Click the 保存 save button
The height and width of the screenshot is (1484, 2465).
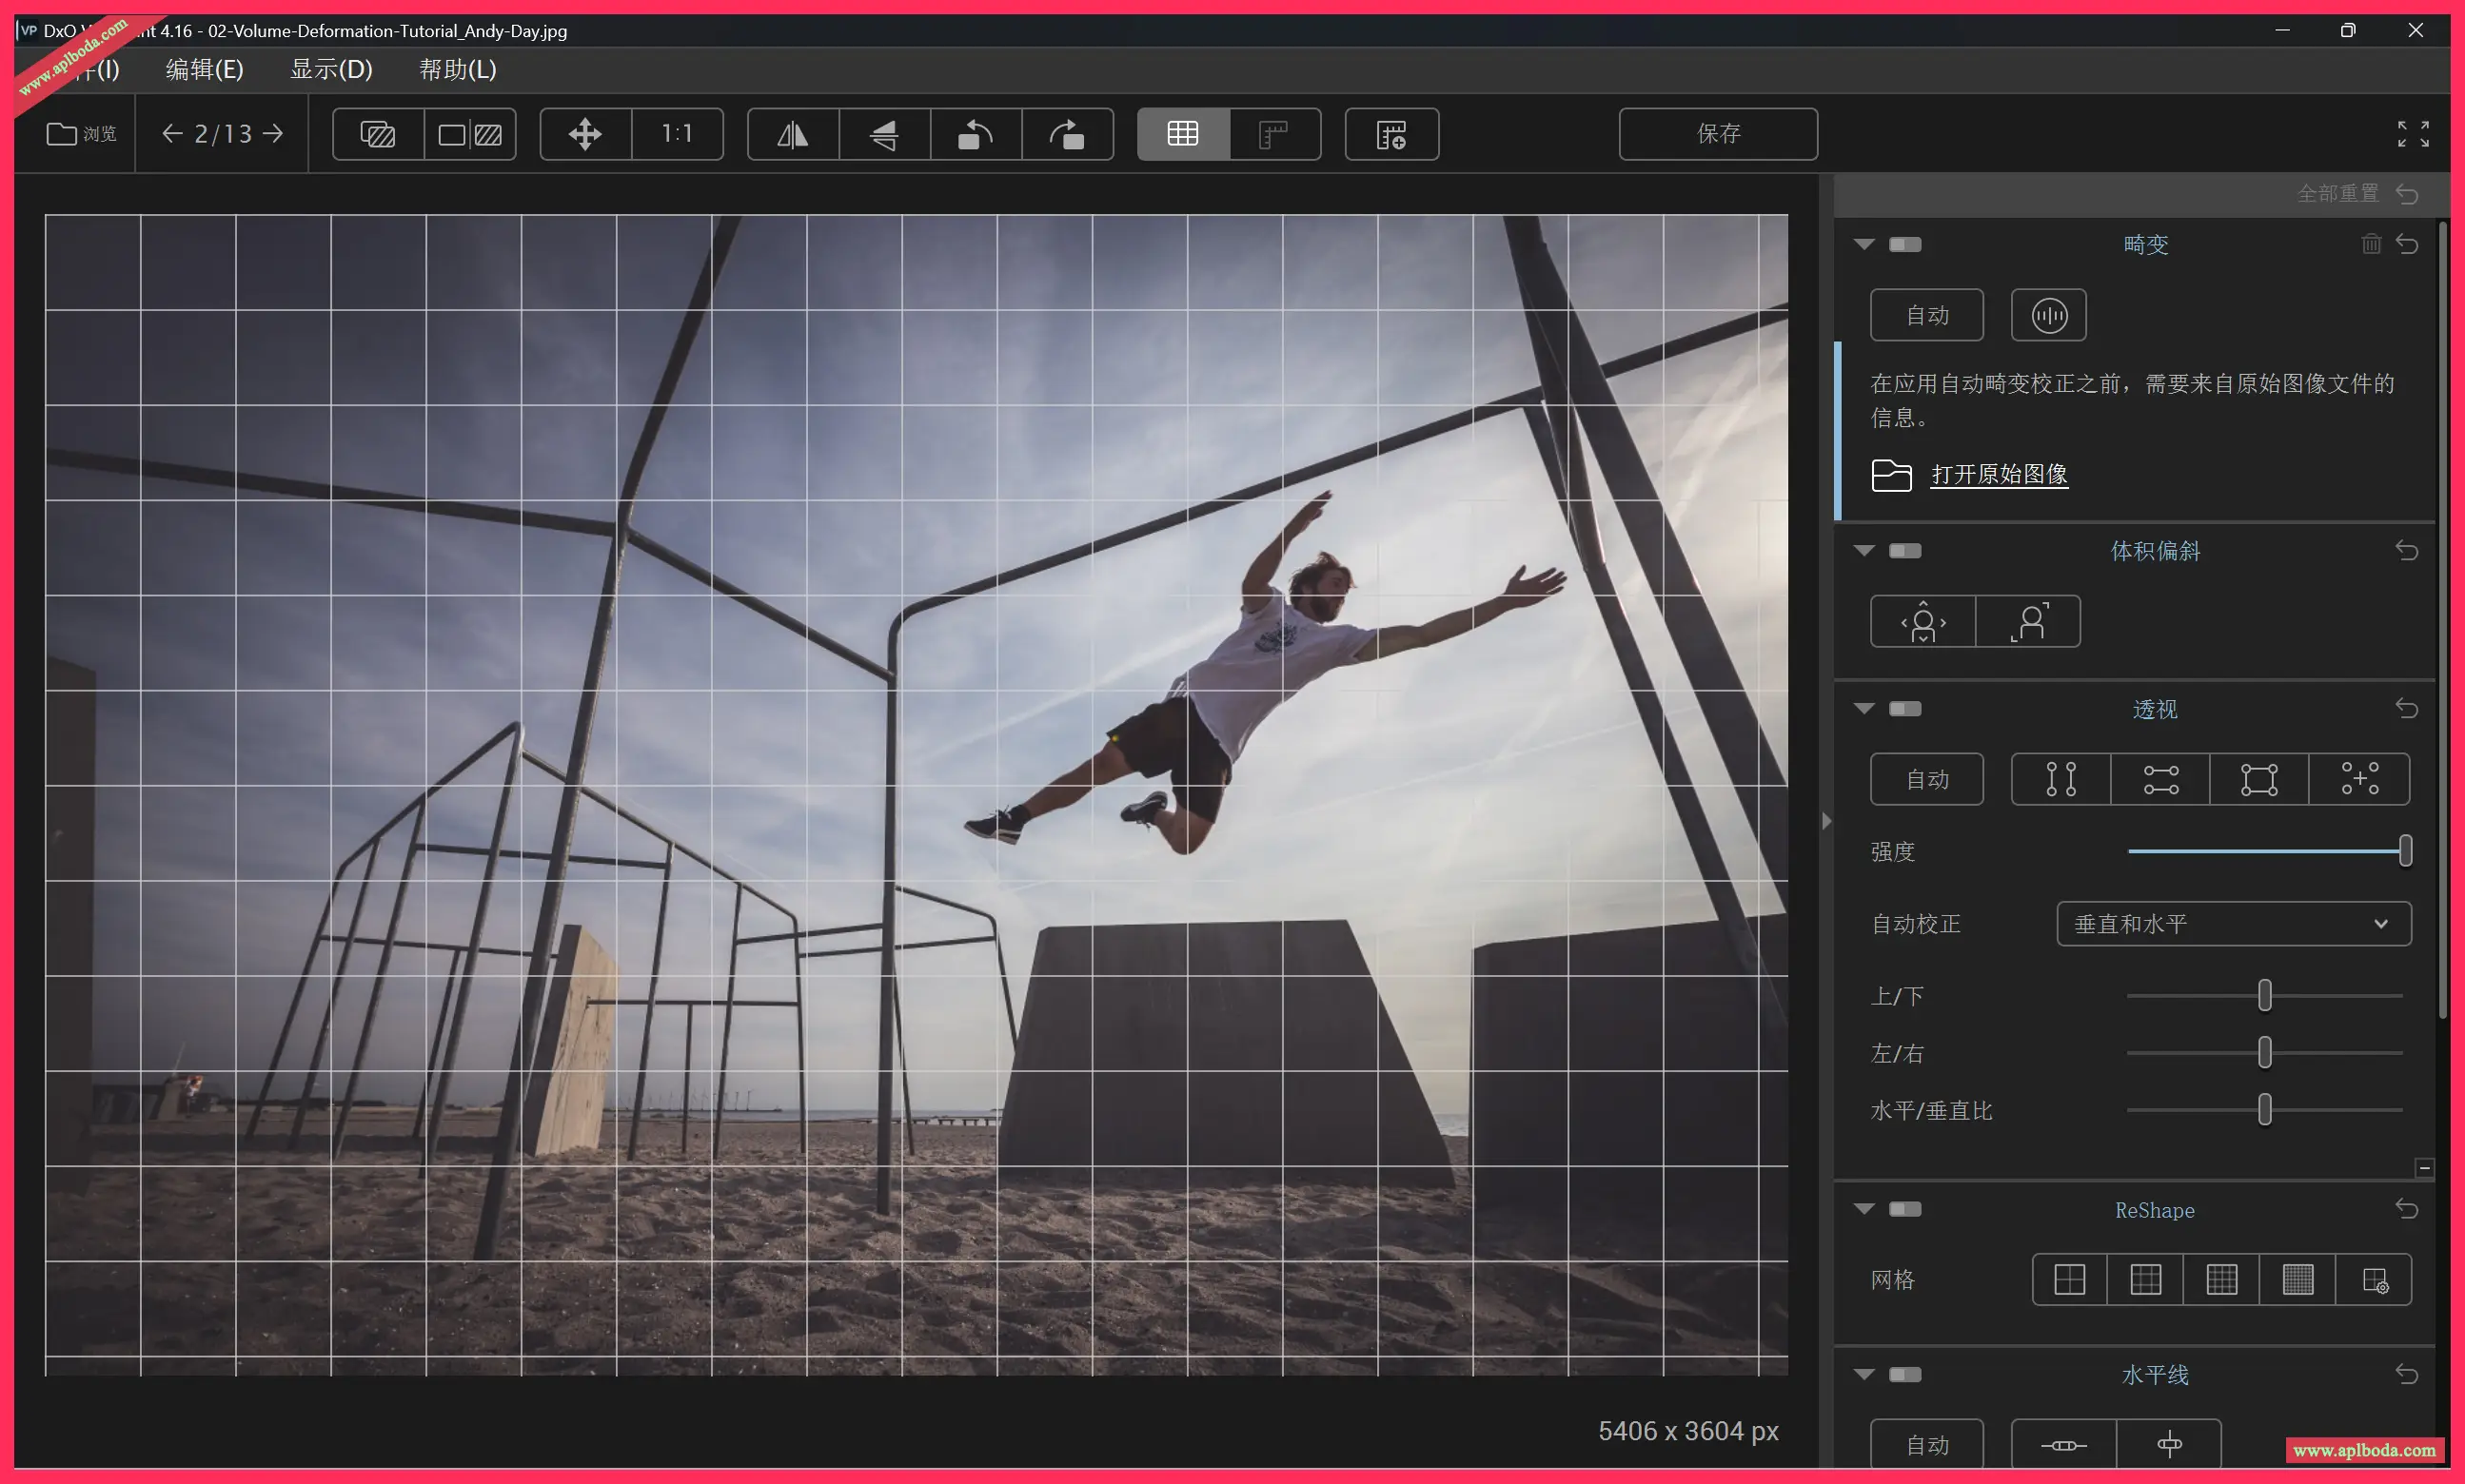[1718, 134]
